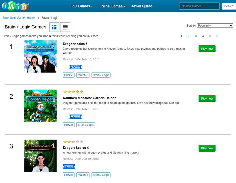Image resolution: width=236 pixels, height=183 pixels.
Task: Click the Dragon Scales 4 tile-matching description
Action: (x=101, y=153)
